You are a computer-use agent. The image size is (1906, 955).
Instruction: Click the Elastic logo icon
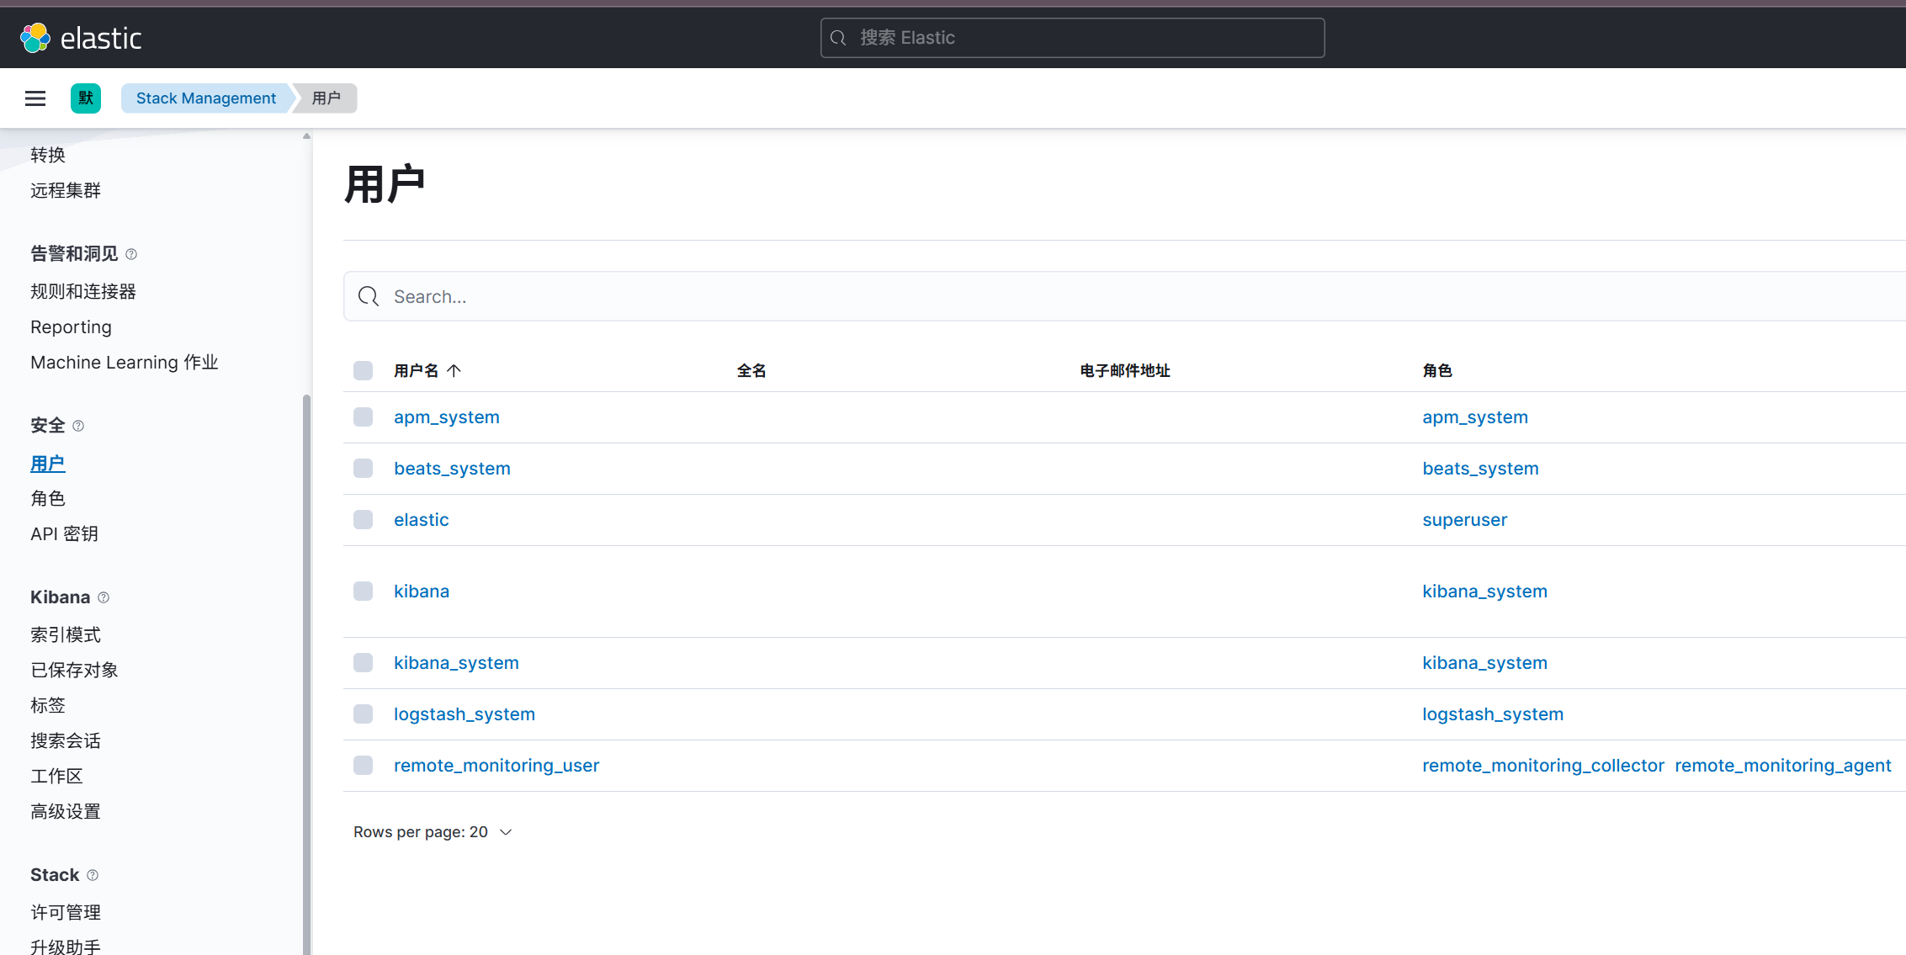(x=35, y=38)
